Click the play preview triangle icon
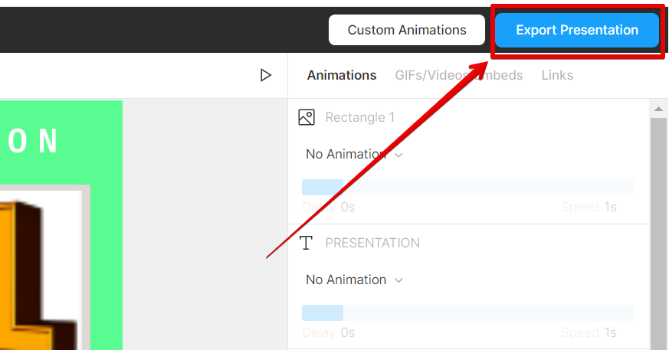Image resolution: width=669 pixels, height=350 pixels. pyautogui.click(x=266, y=75)
